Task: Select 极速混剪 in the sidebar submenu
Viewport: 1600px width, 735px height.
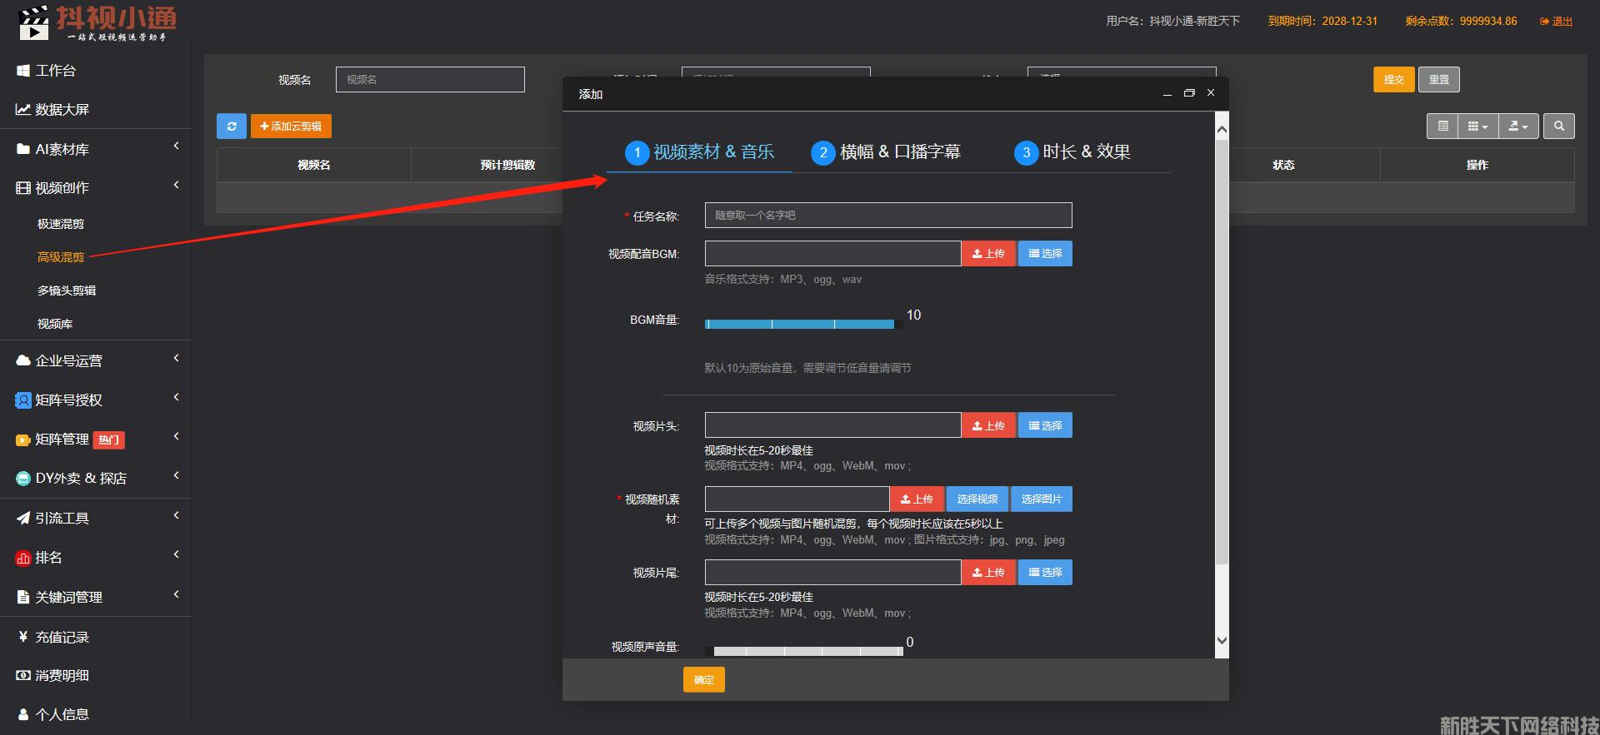Action: tap(61, 224)
